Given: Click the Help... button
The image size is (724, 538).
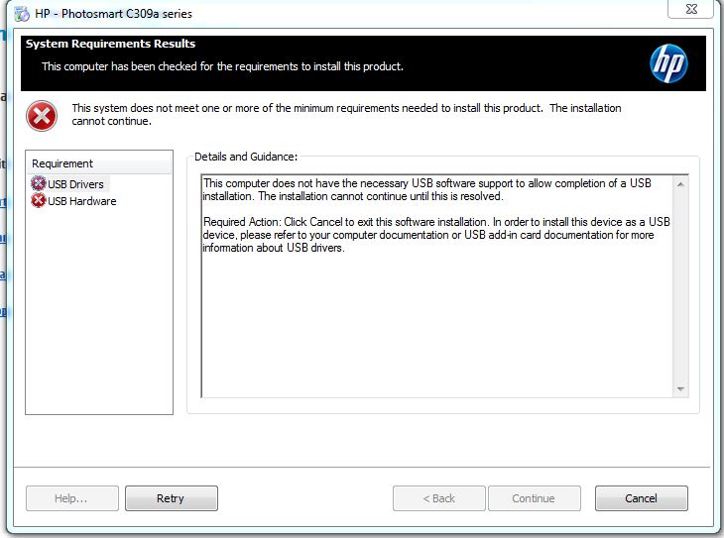Looking at the screenshot, I should point(72,498).
